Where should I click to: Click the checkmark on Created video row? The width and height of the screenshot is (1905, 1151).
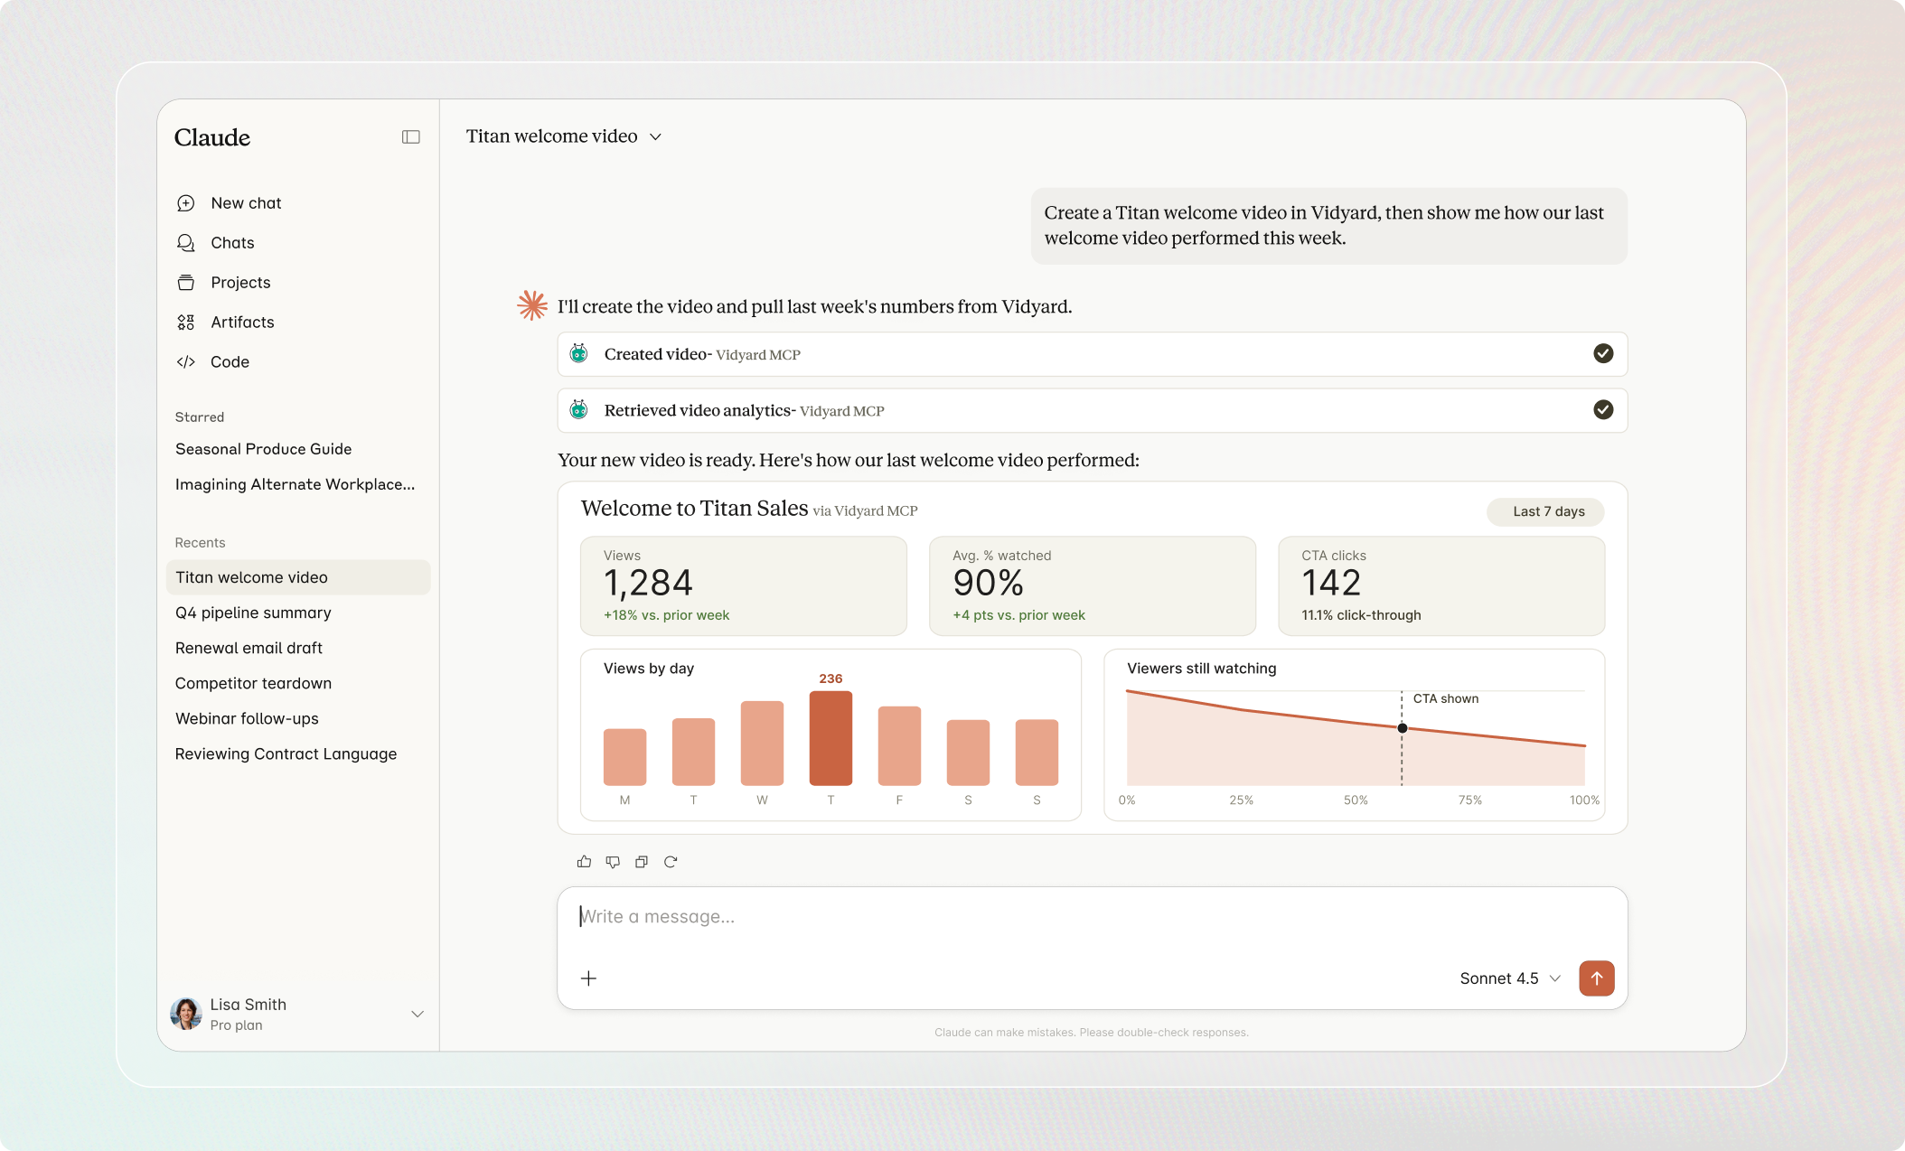coord(1603,353)
